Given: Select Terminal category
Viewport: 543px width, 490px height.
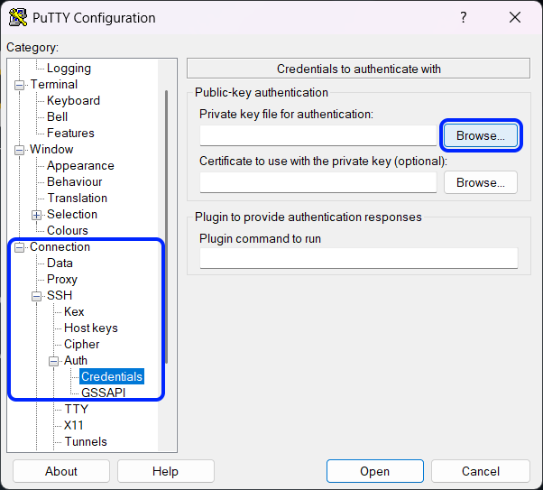Looking at the screenshot, I should click(54, 84).
